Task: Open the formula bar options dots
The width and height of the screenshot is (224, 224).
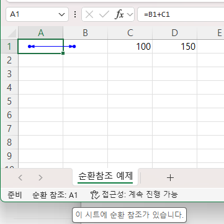Action: [75, 14]
